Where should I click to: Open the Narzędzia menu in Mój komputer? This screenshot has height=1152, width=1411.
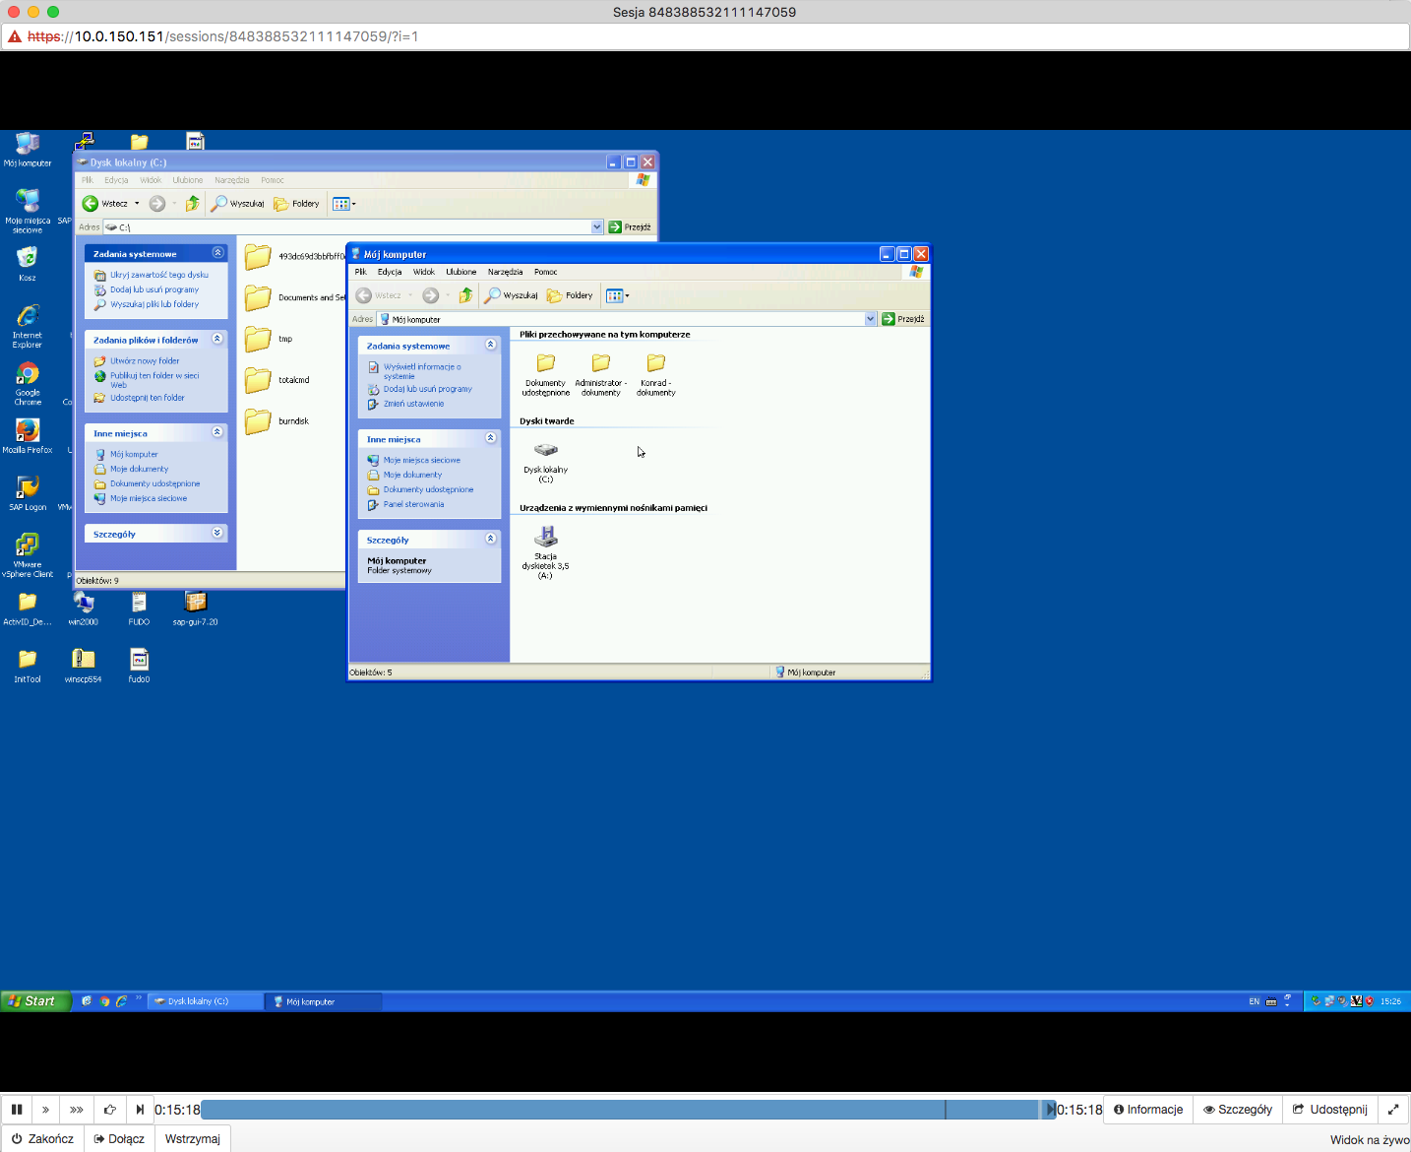click(x=505, y=272)
